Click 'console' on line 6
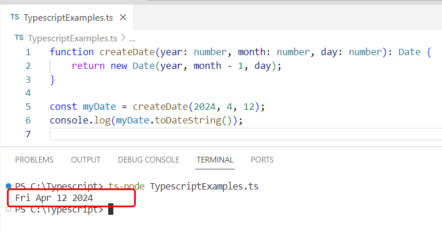 (x=69, y=121)
